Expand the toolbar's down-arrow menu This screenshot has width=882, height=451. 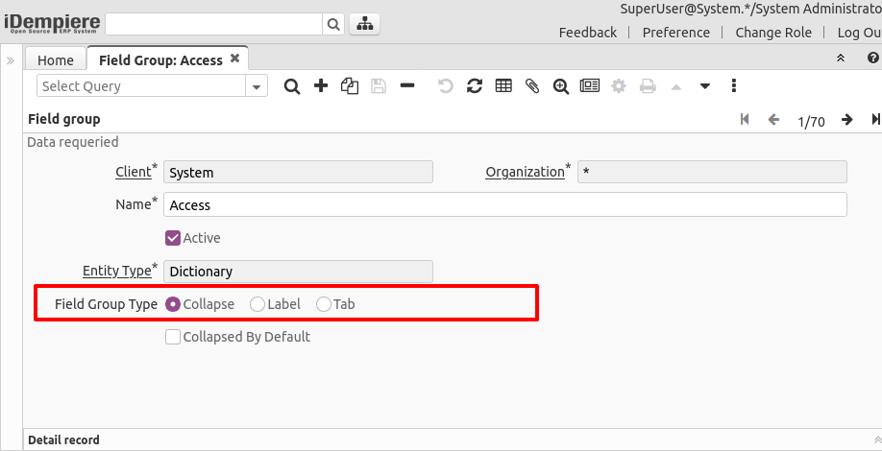click(x=704, y=86)
